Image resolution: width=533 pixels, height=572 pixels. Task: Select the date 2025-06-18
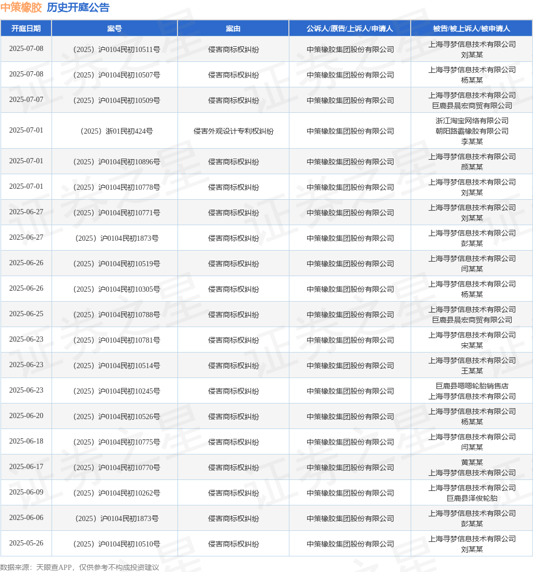click(26, 441)
